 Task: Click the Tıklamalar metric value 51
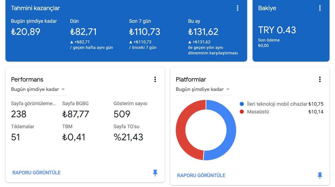click(x=16, y=137)
